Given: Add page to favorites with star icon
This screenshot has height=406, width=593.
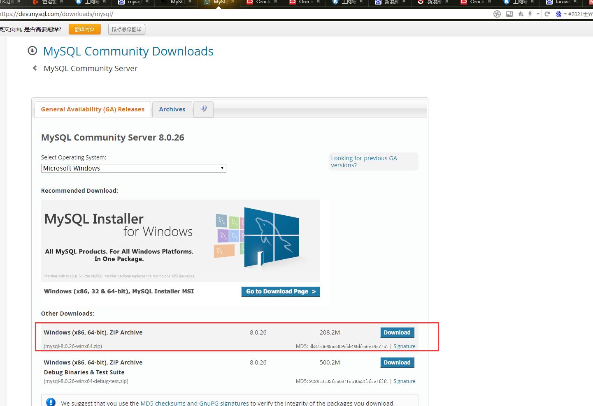Looking at the screenshot, I should pyautogui.click(x=521, y=14).
